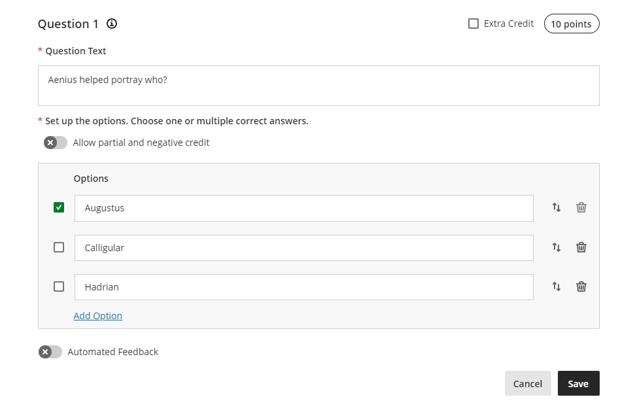Click into the Question Text field
The image size is (618, 414).
[x=318, y=86]
